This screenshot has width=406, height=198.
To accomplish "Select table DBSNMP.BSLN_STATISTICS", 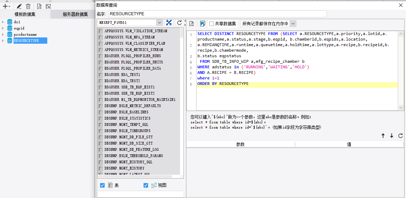I will pos(127,118).
